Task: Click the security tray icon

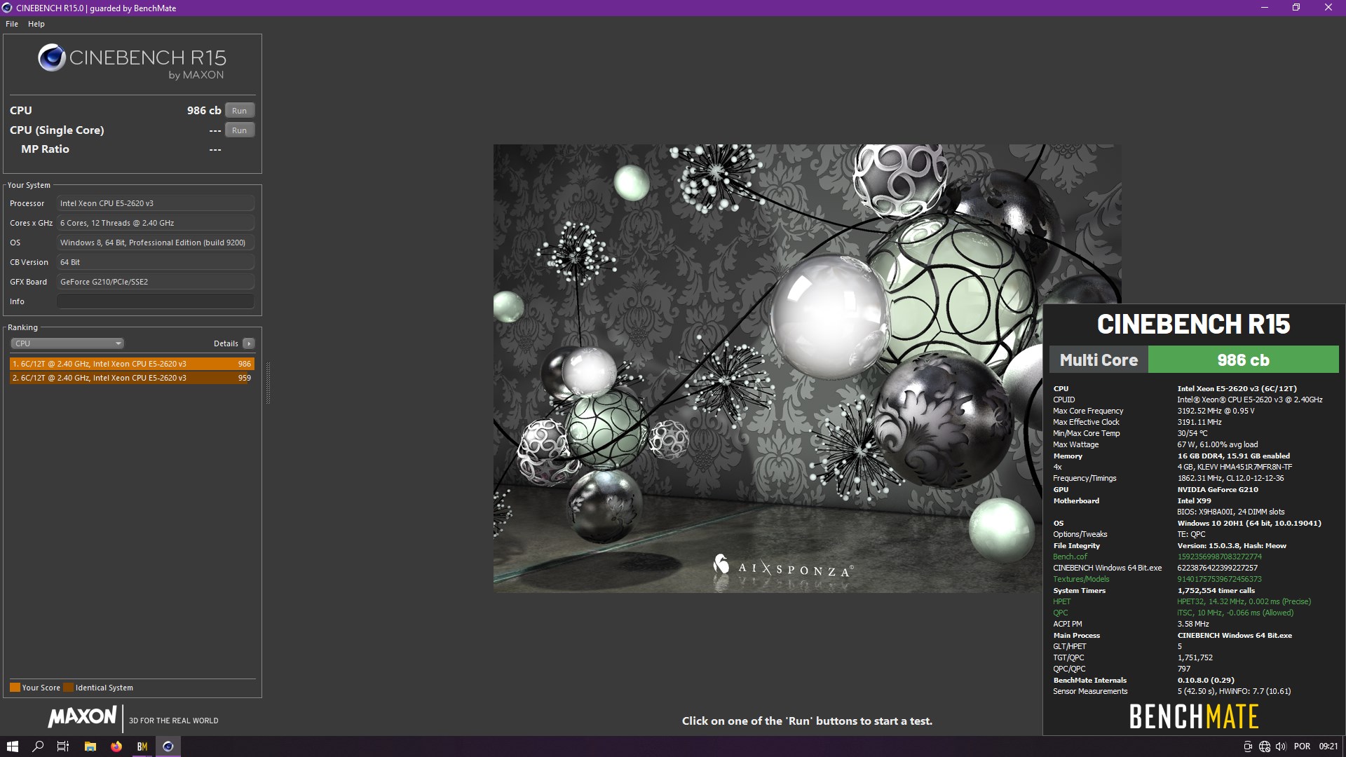Action: pyautogui.click(x=1248, y=746)
